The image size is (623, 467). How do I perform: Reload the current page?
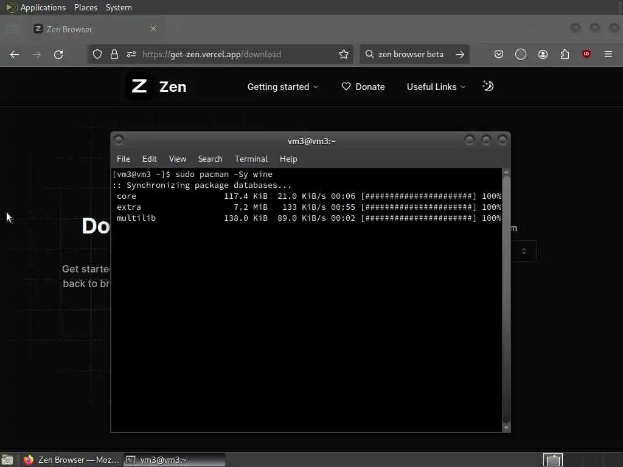58,54
